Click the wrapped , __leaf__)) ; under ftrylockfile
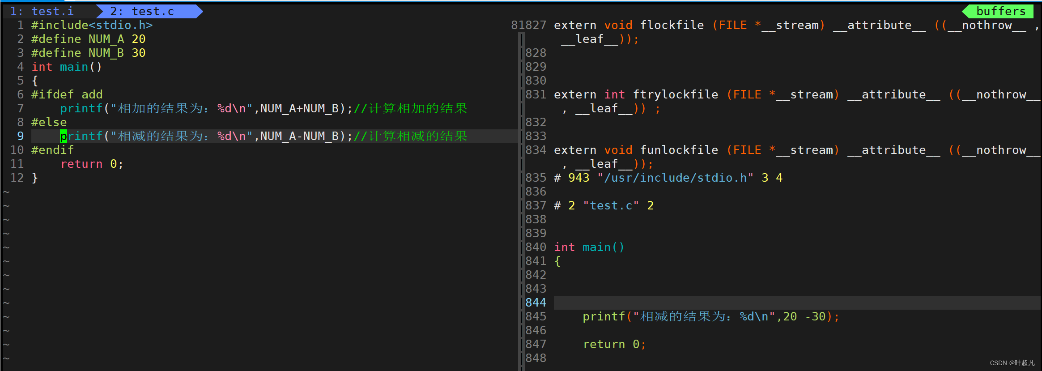 coord(611,108)
